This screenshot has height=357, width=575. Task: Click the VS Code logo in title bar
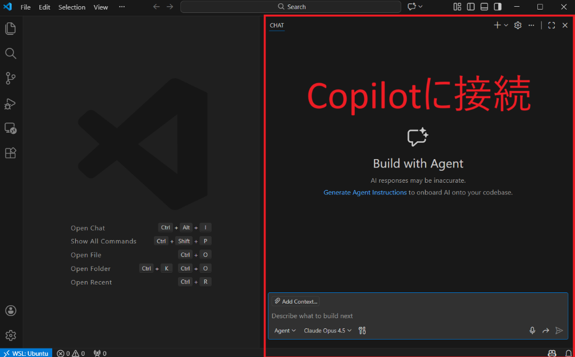8,7
